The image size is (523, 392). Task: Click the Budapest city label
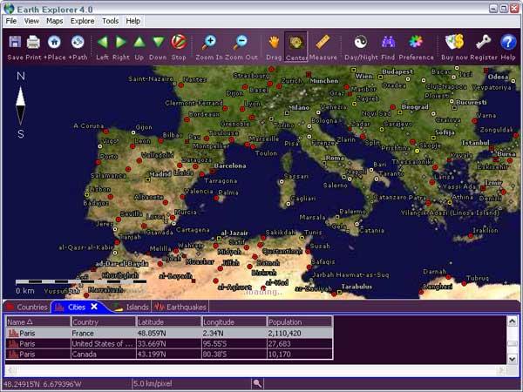coord(397,71)
